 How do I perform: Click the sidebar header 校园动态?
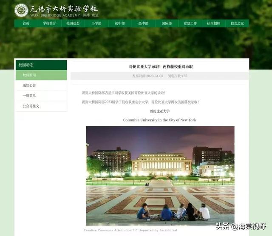click(x=41, y=65)
